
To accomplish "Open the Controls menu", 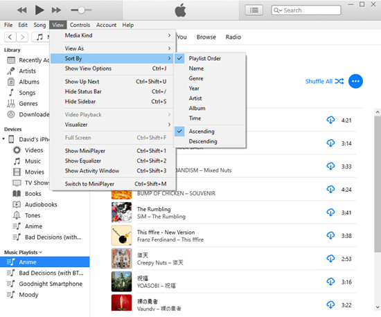I will coord(80,25).
